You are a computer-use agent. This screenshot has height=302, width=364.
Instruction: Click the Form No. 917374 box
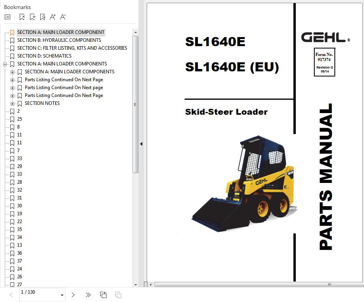click(325, 62)
